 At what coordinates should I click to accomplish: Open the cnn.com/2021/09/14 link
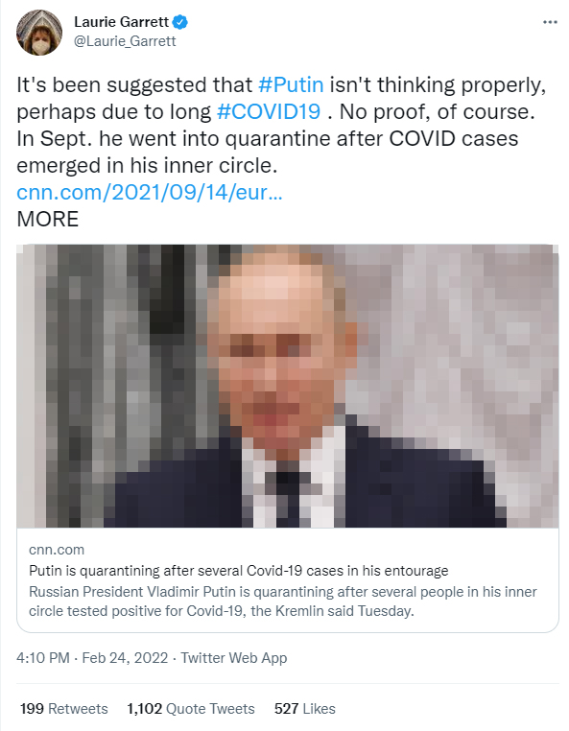(x=150, y=192)
